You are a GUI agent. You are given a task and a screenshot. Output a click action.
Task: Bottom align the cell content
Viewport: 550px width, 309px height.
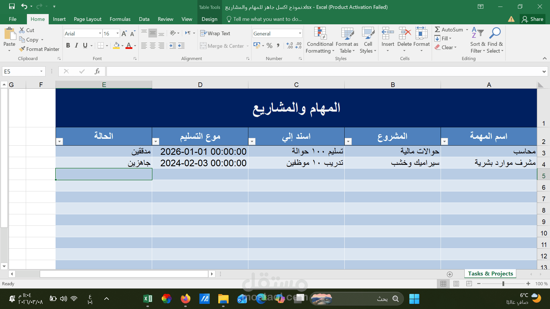(161, 33)
